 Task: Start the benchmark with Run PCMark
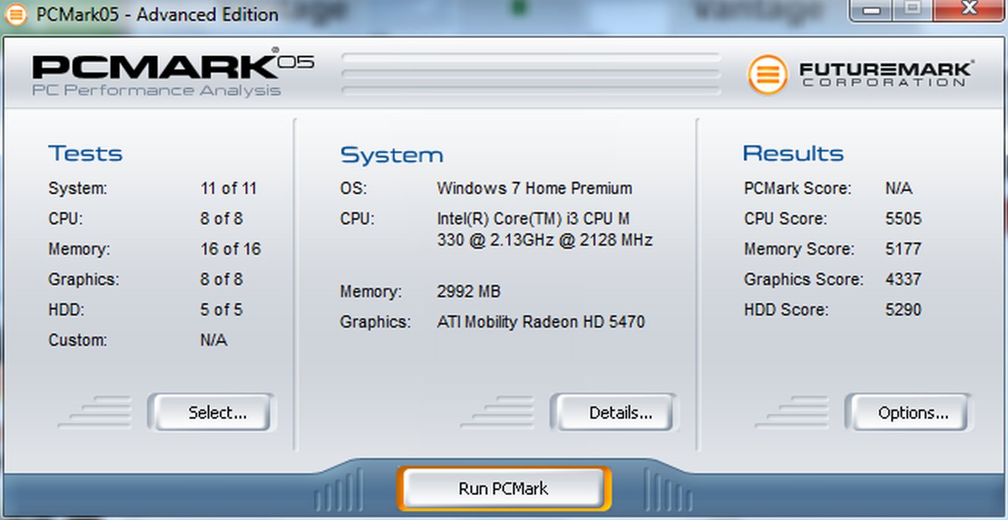click(503, 489)
